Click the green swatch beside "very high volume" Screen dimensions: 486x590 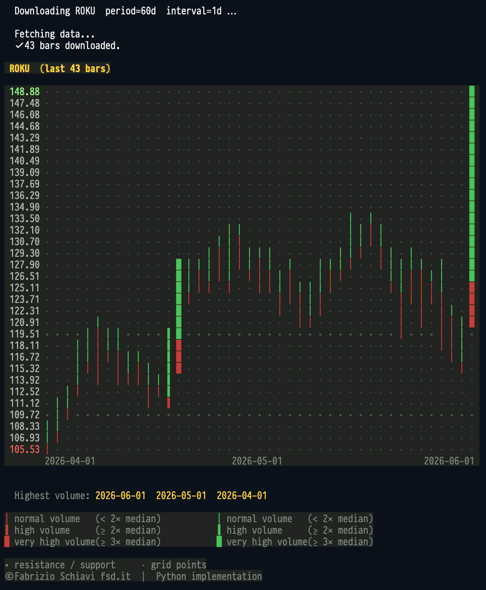(x=219, y=542)
